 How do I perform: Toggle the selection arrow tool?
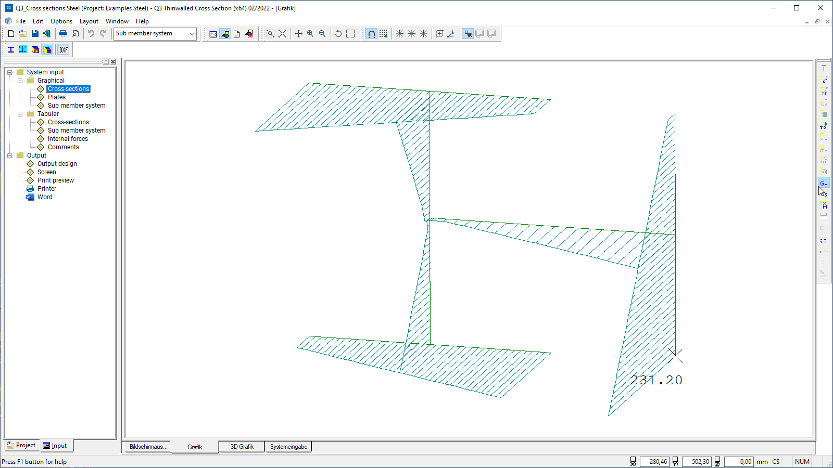coord(468,34)
